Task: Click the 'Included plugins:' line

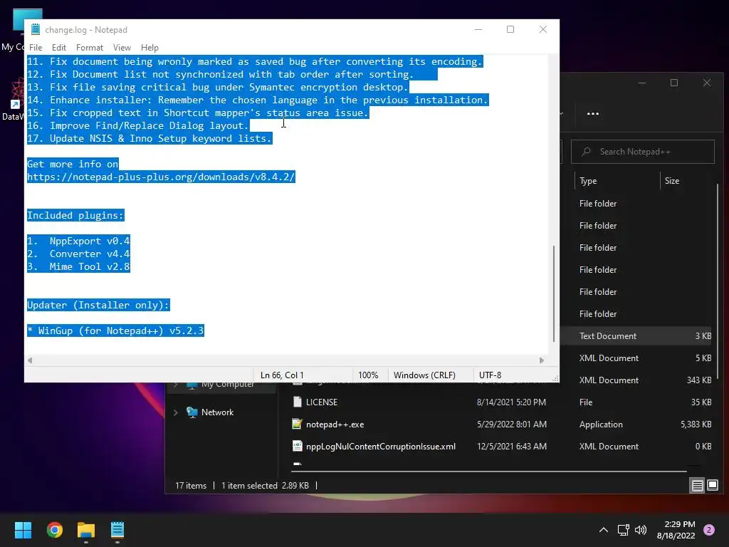Action: click(75, 215)
